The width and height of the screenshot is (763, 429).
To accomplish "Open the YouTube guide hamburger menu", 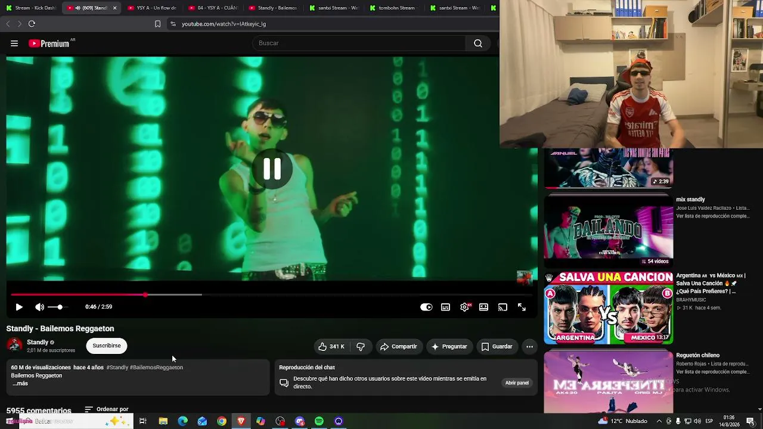I will pos(14,43).
